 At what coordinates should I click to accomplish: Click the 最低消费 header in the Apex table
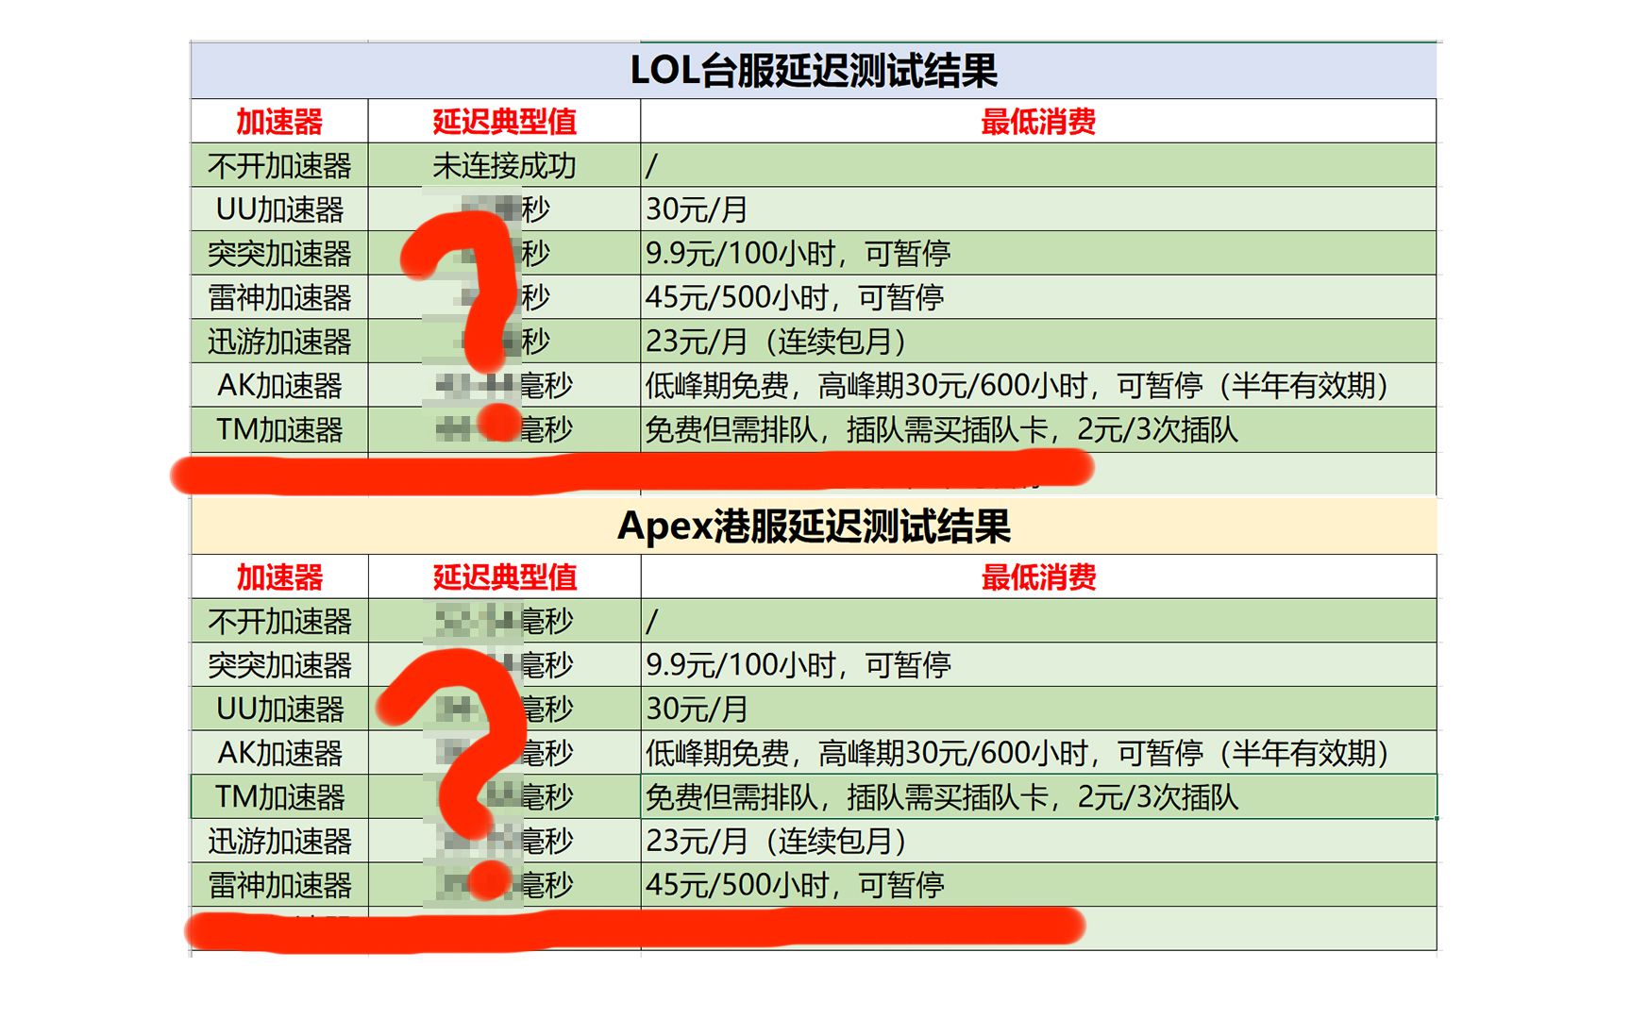(1038, 576)
